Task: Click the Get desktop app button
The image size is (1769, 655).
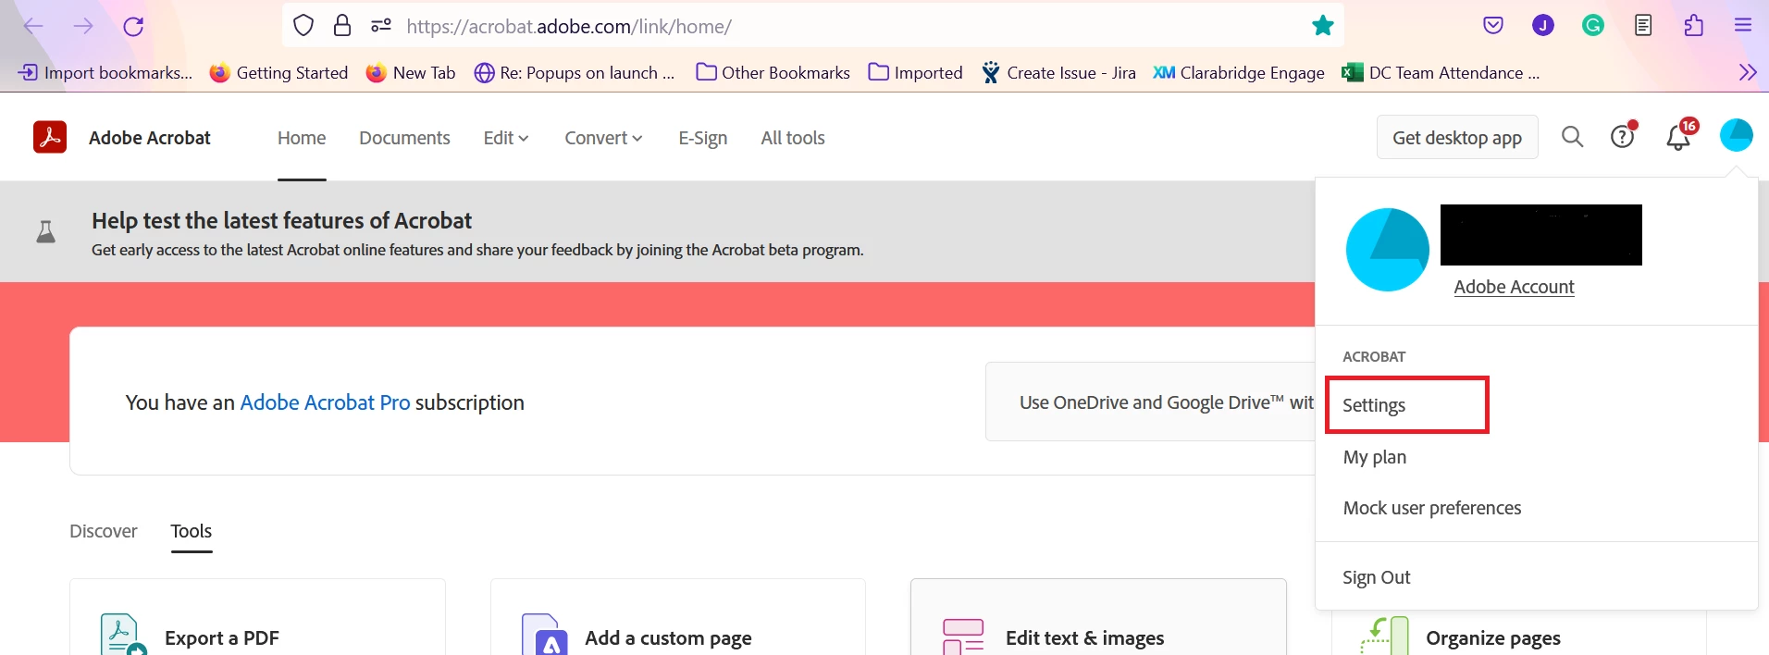Action: click(1457, 137)
